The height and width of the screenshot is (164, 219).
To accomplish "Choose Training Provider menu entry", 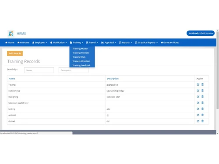I will 81,53.
